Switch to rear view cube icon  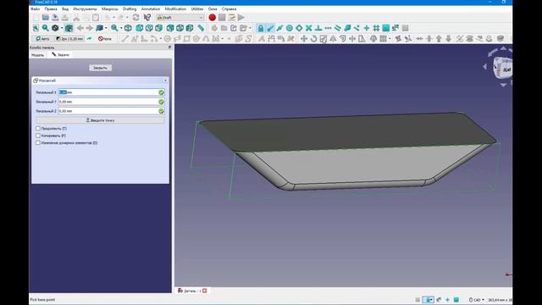170,28
